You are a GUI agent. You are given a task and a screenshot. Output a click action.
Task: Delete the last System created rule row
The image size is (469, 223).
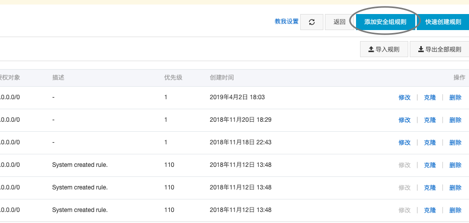pyautogui.click(x=455, y=210)
